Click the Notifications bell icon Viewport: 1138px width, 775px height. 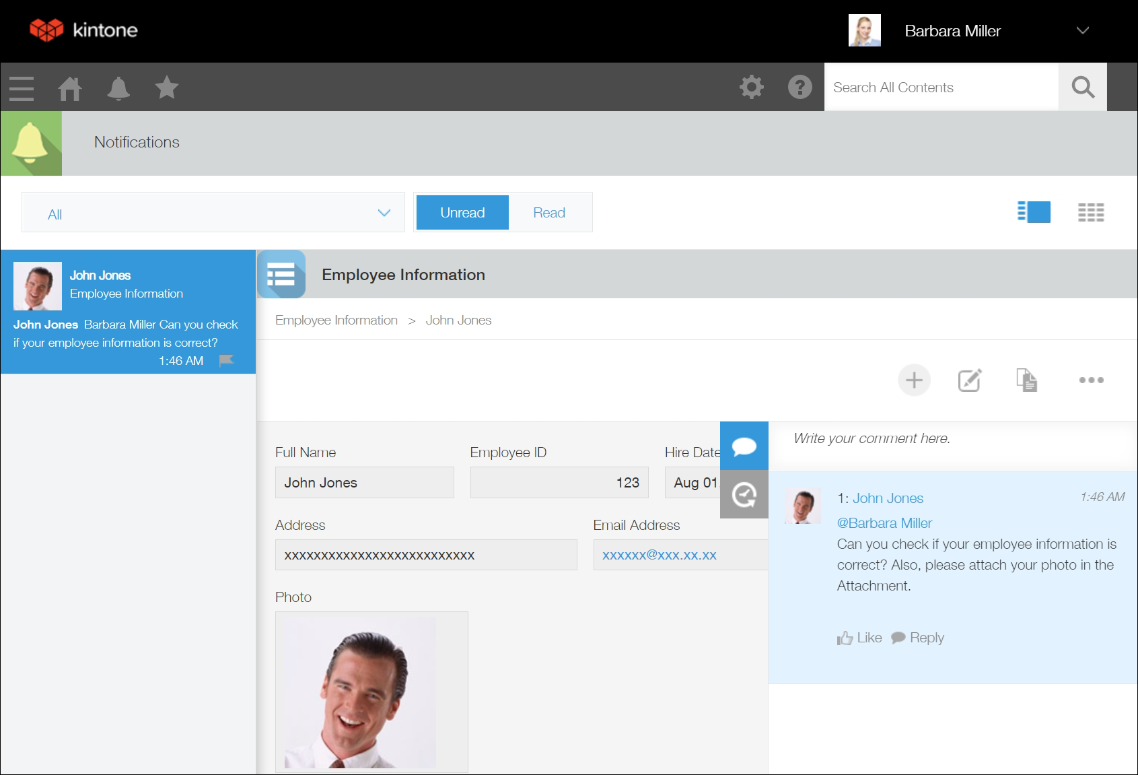click(x=118, y=88)
